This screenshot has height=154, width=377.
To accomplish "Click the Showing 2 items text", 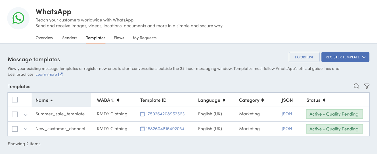I will point(24,144).
